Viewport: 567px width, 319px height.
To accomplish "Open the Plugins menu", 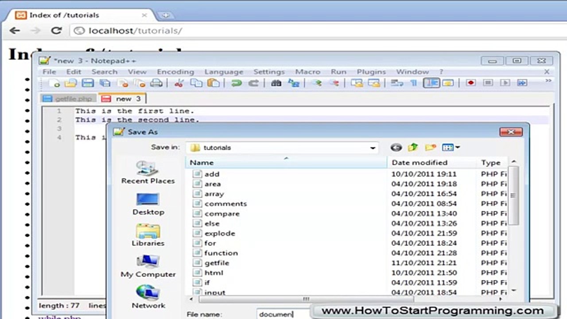I will (x=372, y=72).
